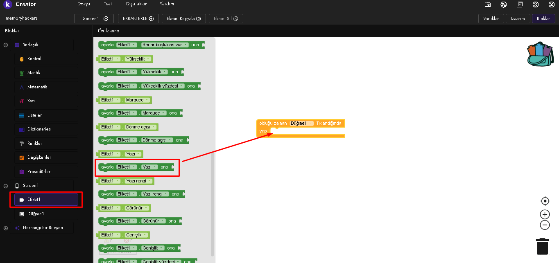Screen dimensions: 559x263
Task: Open the Düğme1 dropdown in the orange event block
Action: point(301,123)
